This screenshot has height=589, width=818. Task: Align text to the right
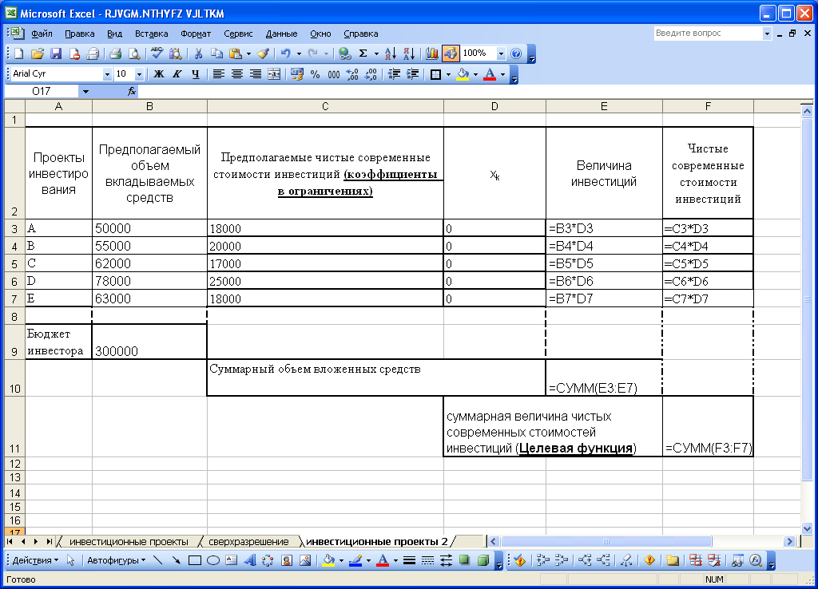coord(255,74)
